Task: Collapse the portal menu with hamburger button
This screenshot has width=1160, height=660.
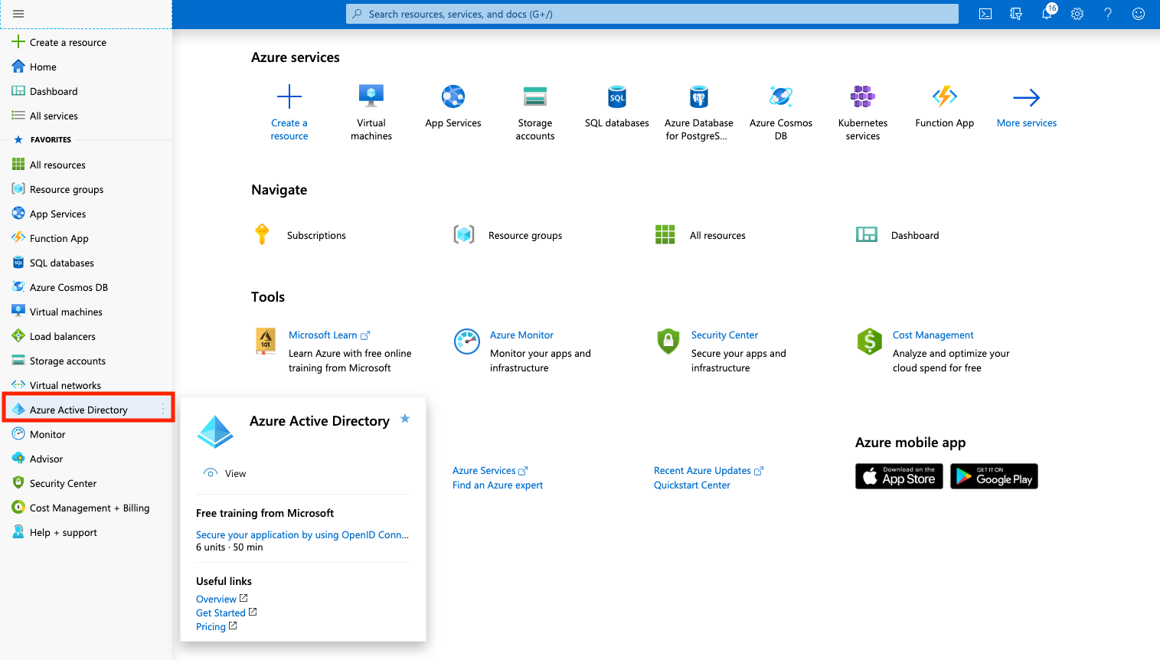Action: (x=18, y=14)
